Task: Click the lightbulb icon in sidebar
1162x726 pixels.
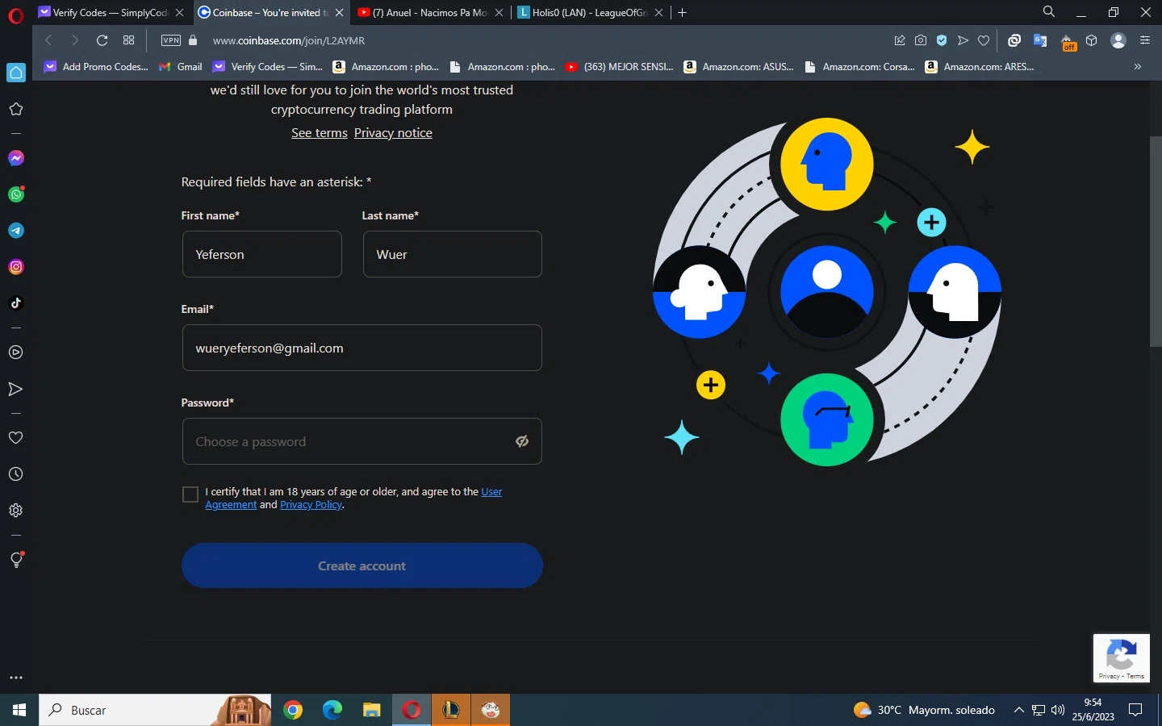Action: pos(16,560)
